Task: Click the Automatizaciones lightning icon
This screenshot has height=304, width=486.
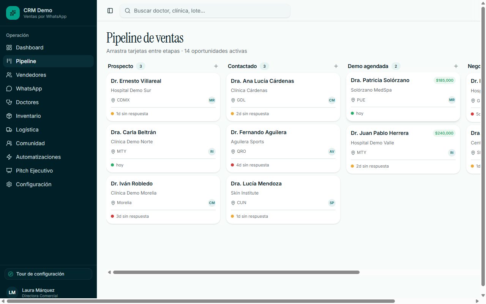Action: coord(9,157)
